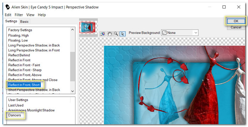248x127 pixels.
Task: Click the settings list scroll-down arrow
Action: point(72,91)
